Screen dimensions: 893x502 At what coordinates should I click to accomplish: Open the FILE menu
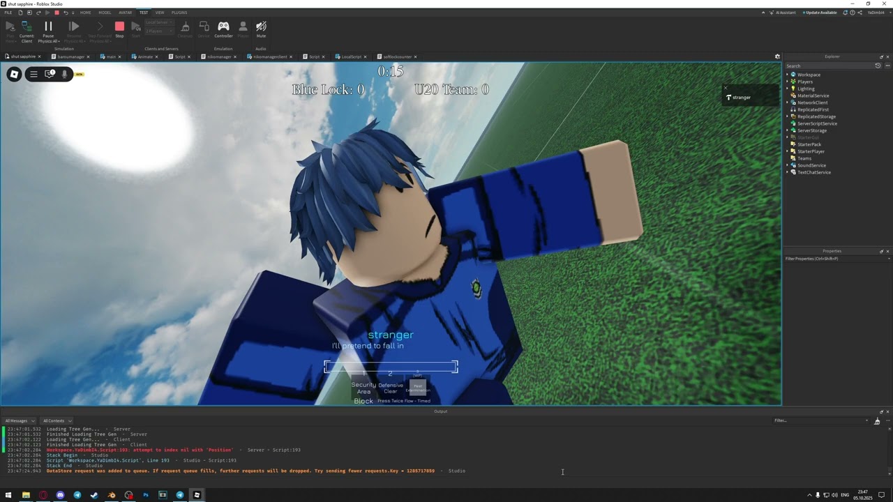[8, 13]
